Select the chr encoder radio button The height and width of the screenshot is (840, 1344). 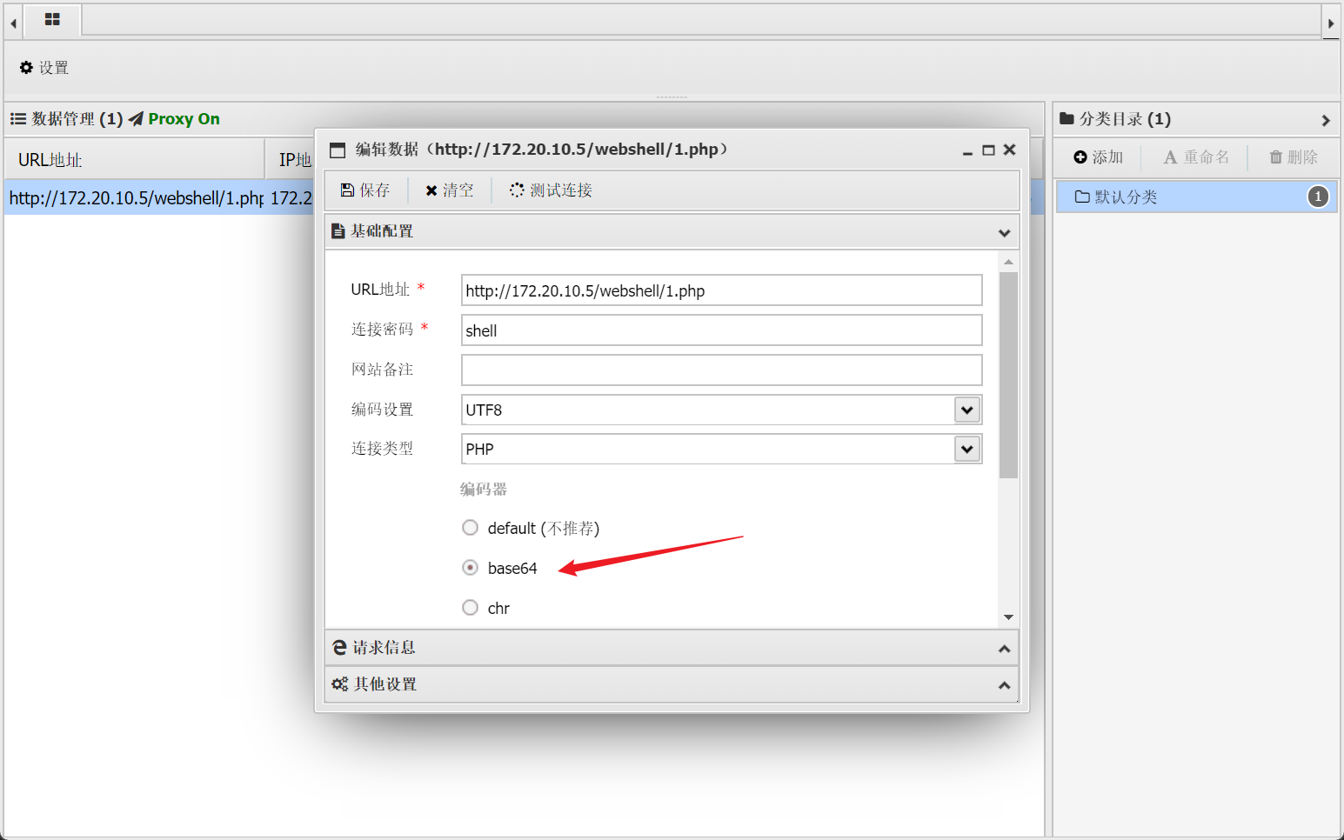471,608
